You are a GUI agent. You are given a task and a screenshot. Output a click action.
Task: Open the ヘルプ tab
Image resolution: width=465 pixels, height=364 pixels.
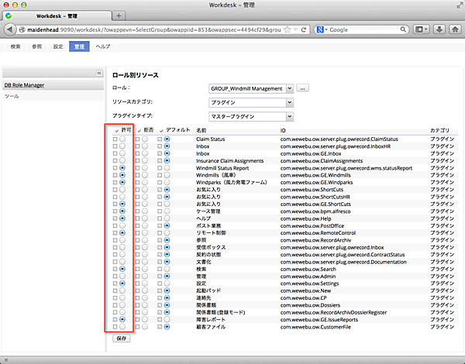102,47
